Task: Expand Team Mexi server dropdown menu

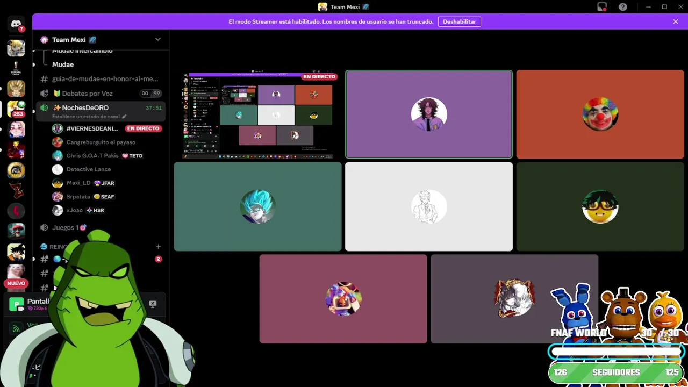Action: click(x=157, y=39)
